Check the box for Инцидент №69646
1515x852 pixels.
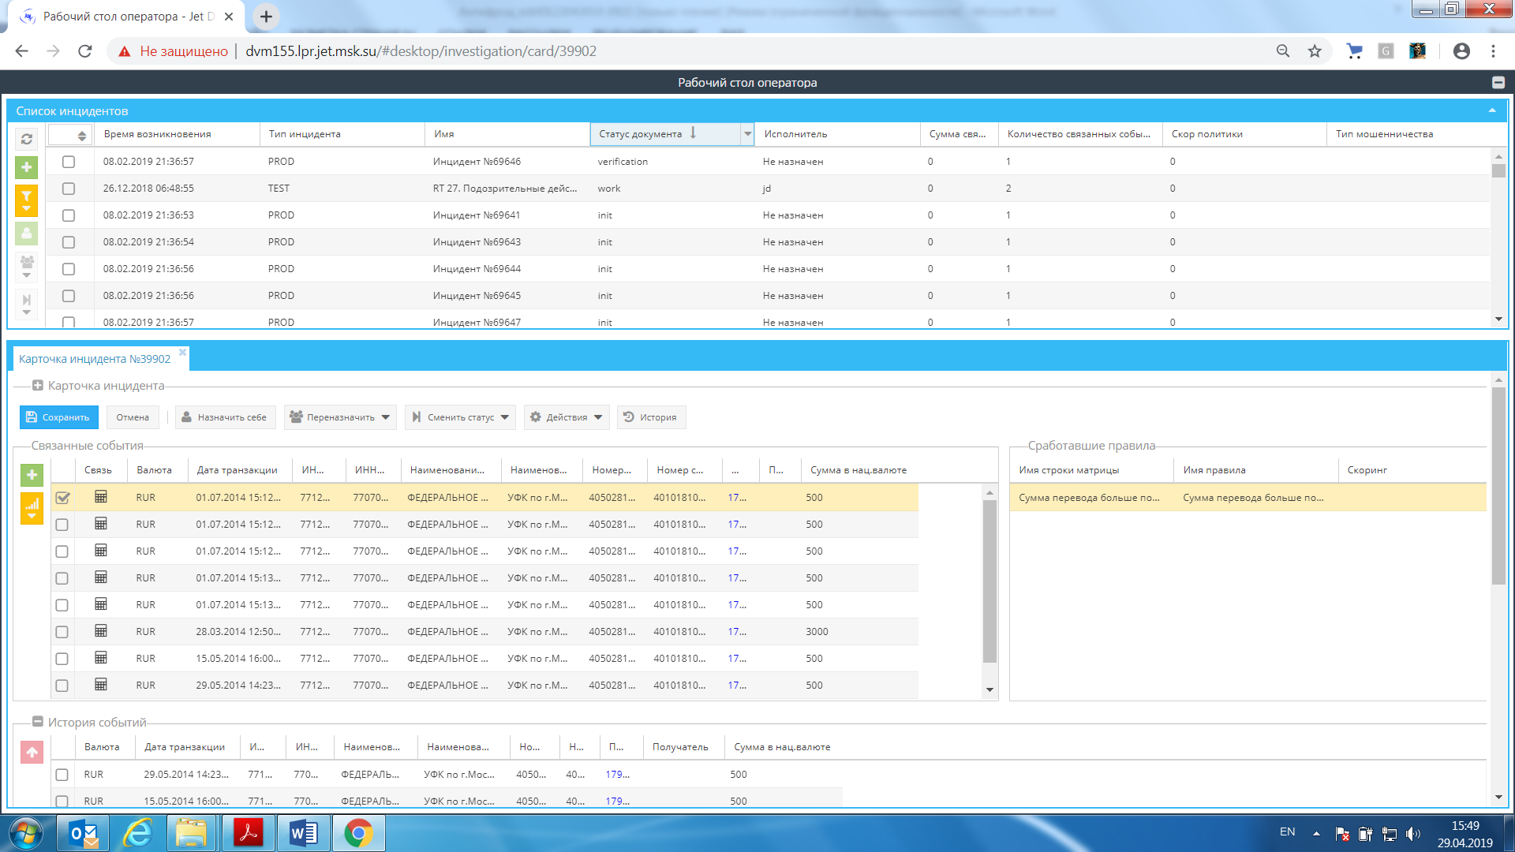coord(69,162)
